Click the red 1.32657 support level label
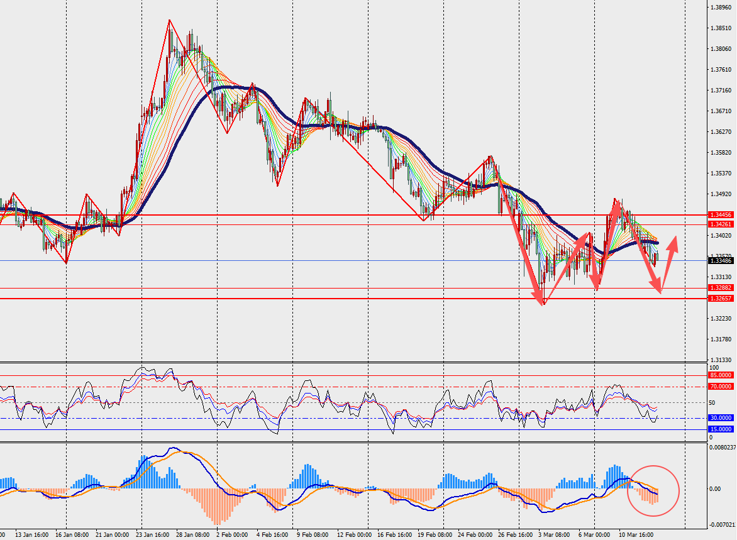Screen dimensions: 737x540 point(721,299)
